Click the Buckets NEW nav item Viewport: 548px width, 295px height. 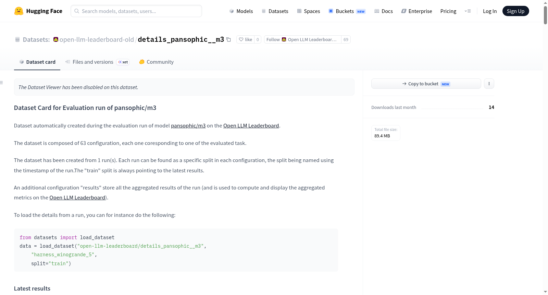347,11
